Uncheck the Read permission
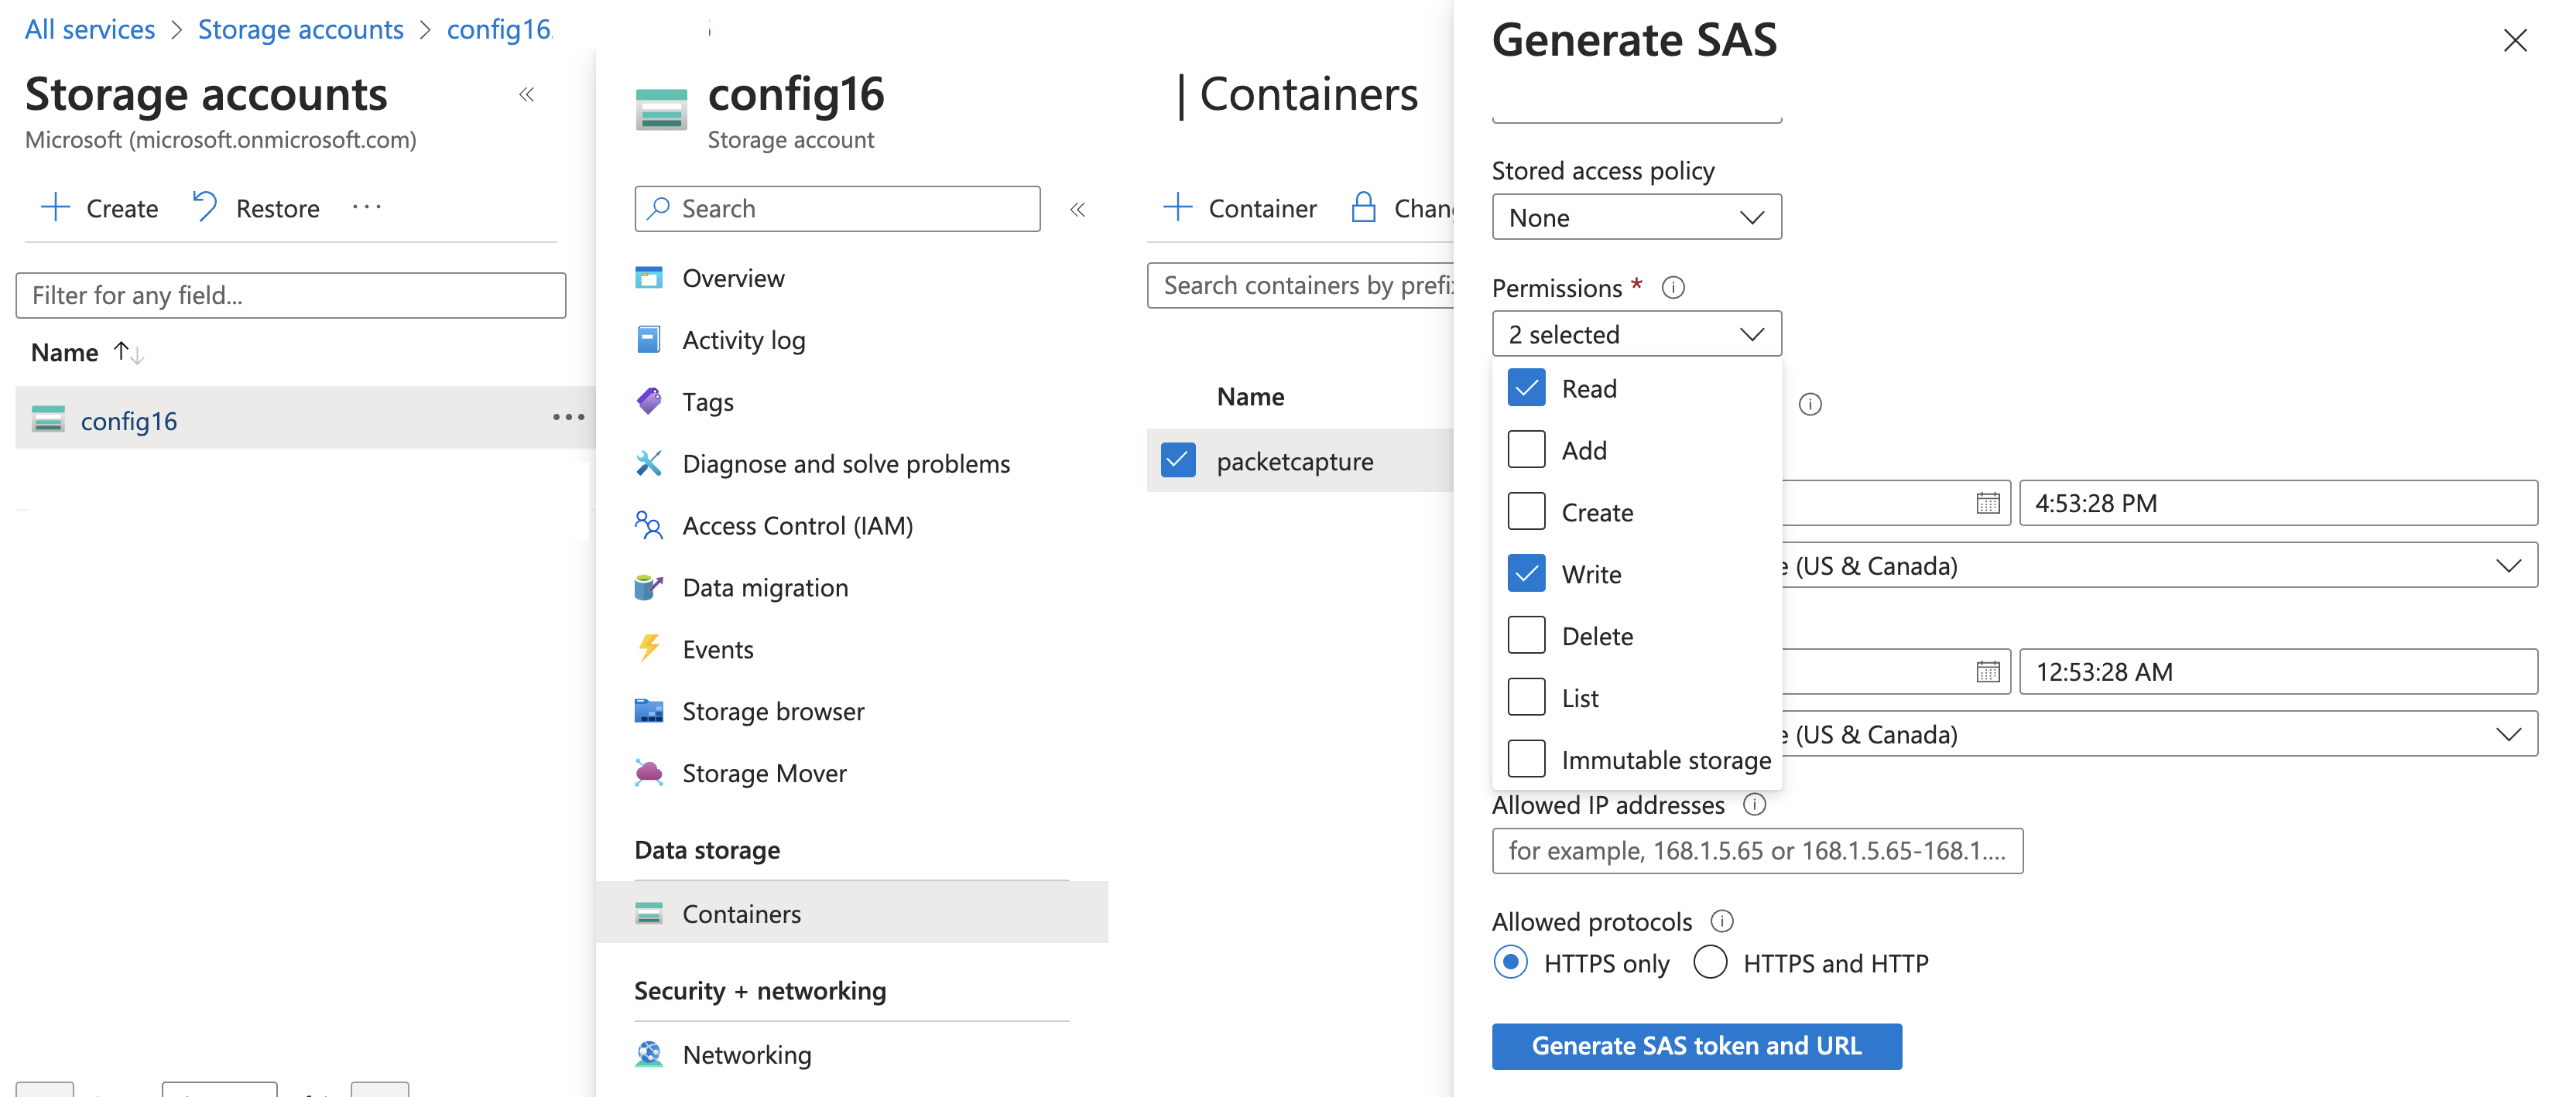2576x1097 pixels. (1526, 388)
